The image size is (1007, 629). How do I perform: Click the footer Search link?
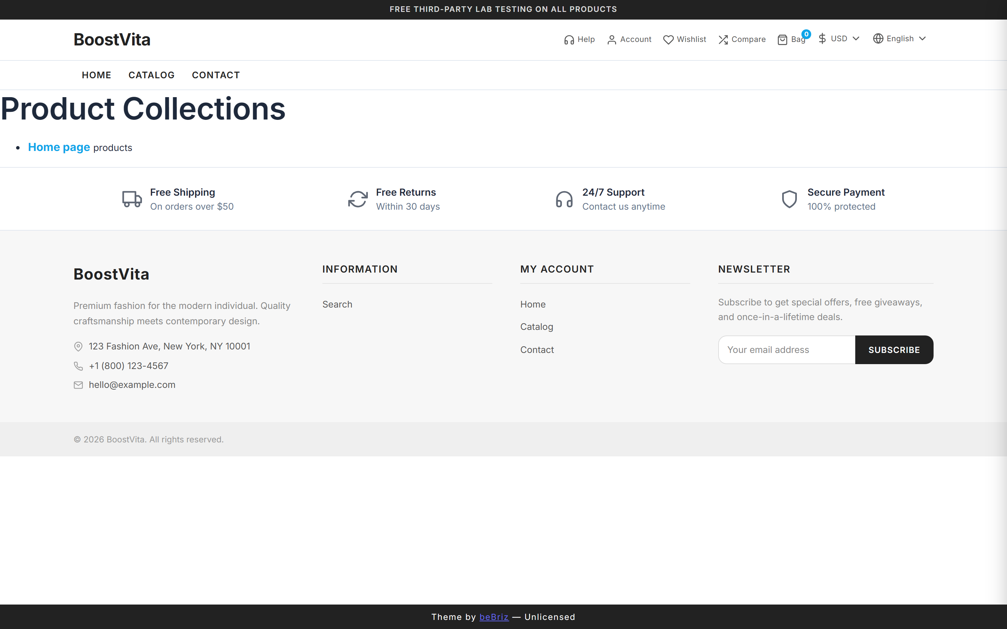pos(337,304)
